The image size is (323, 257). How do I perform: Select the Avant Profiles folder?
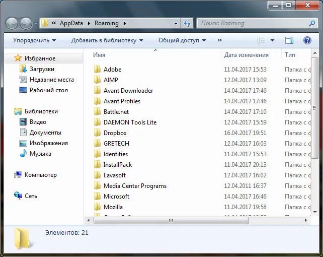(x=122, y=101)
